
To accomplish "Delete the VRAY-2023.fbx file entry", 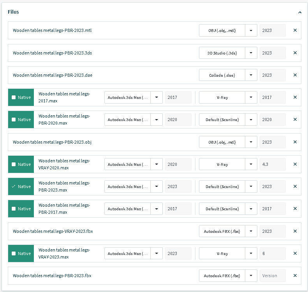I will click(x=295, y=231).
